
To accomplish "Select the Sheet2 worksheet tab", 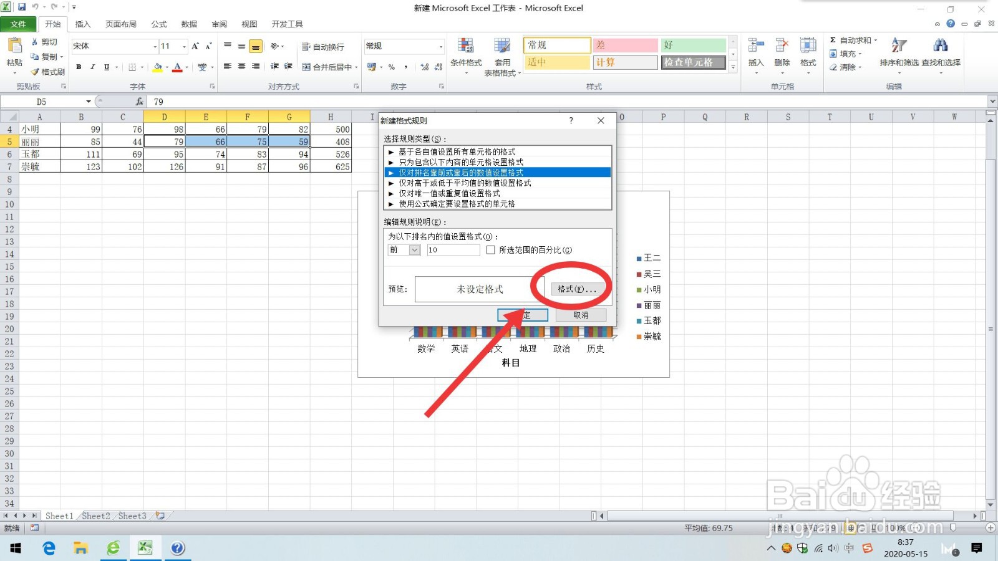I will click(x=95, y=515).
